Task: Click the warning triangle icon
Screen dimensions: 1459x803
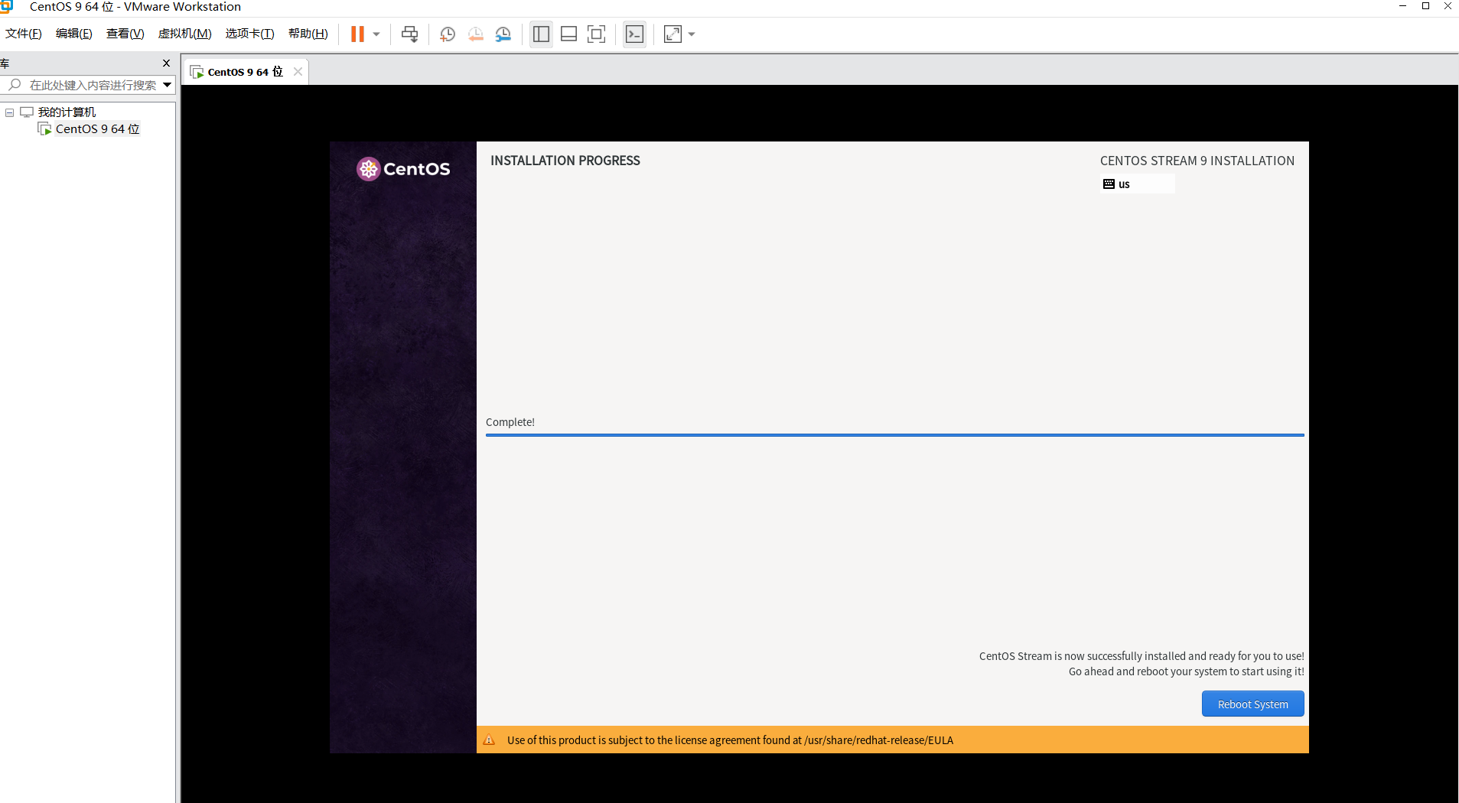Action: pos(489,740)
